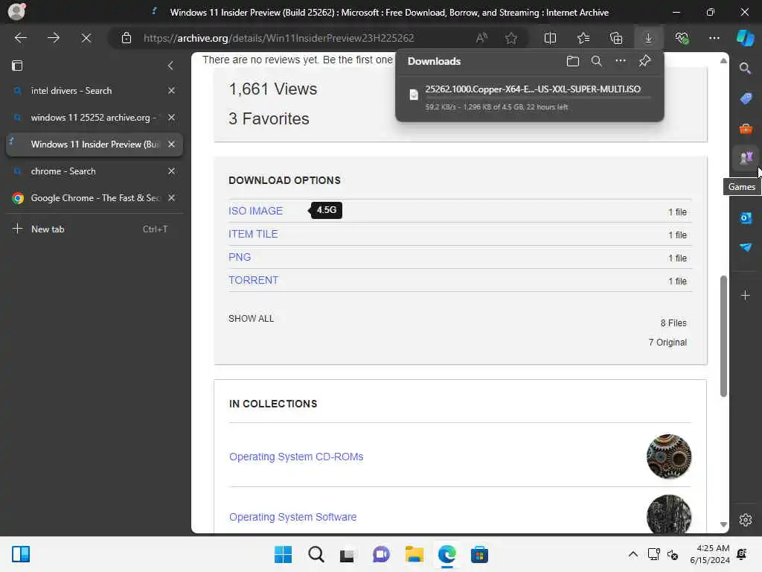Open the sidebar Search icon
762x572 pixels.
(745, 69)
